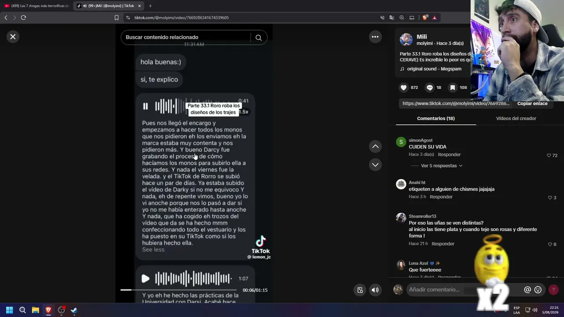Close the Mili TikTok browser tab
This screenshot has height=317, width=564.
(139, 6)
